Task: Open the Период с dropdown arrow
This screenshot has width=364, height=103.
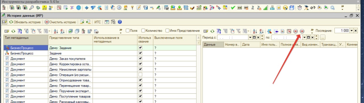Action: point(250,37)
